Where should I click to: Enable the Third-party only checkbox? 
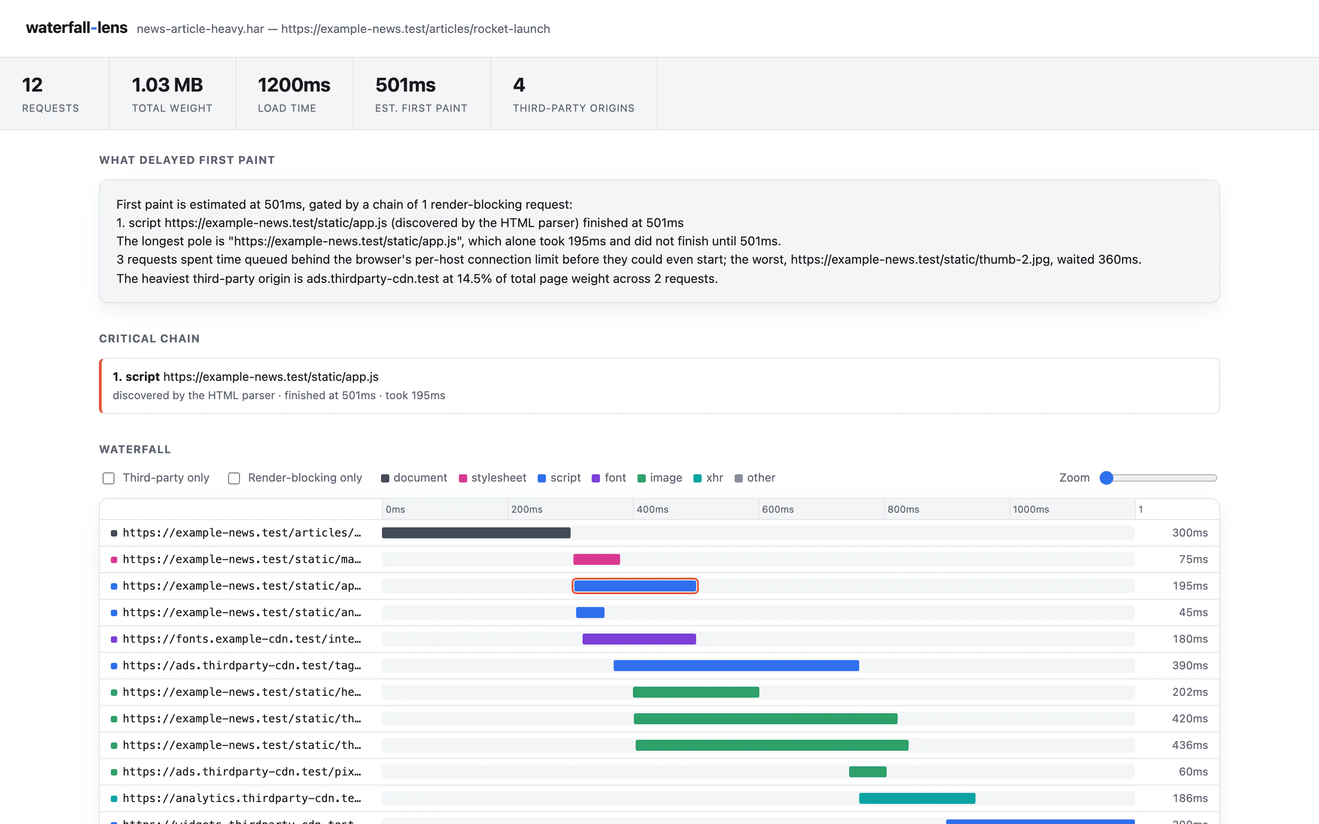(x=109, y=478)
